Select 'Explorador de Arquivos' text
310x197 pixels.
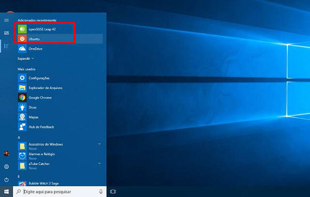[46, 88]
